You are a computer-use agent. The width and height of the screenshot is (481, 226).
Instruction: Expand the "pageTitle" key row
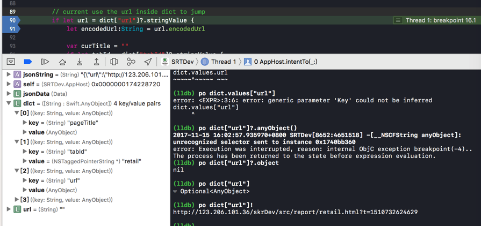[x=25, y=123]
